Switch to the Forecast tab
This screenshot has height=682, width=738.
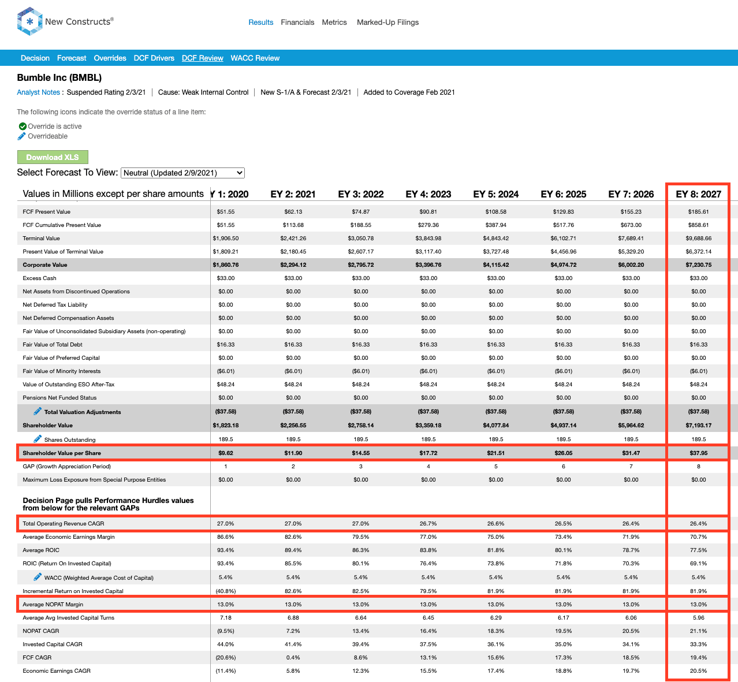click(x=72, y=58)
